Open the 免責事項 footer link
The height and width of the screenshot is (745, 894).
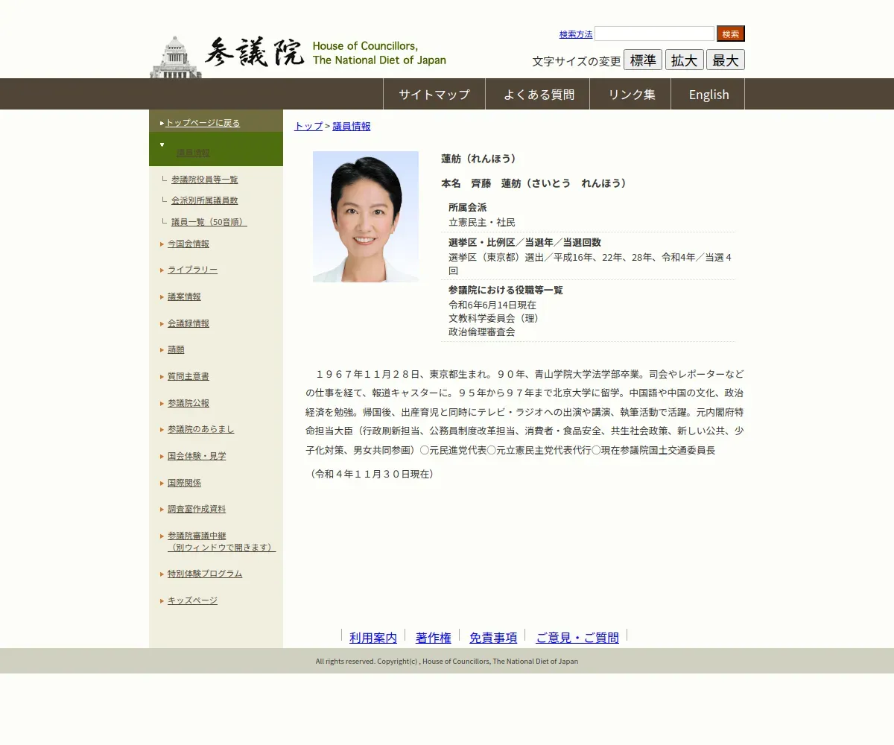click(493, 638)
